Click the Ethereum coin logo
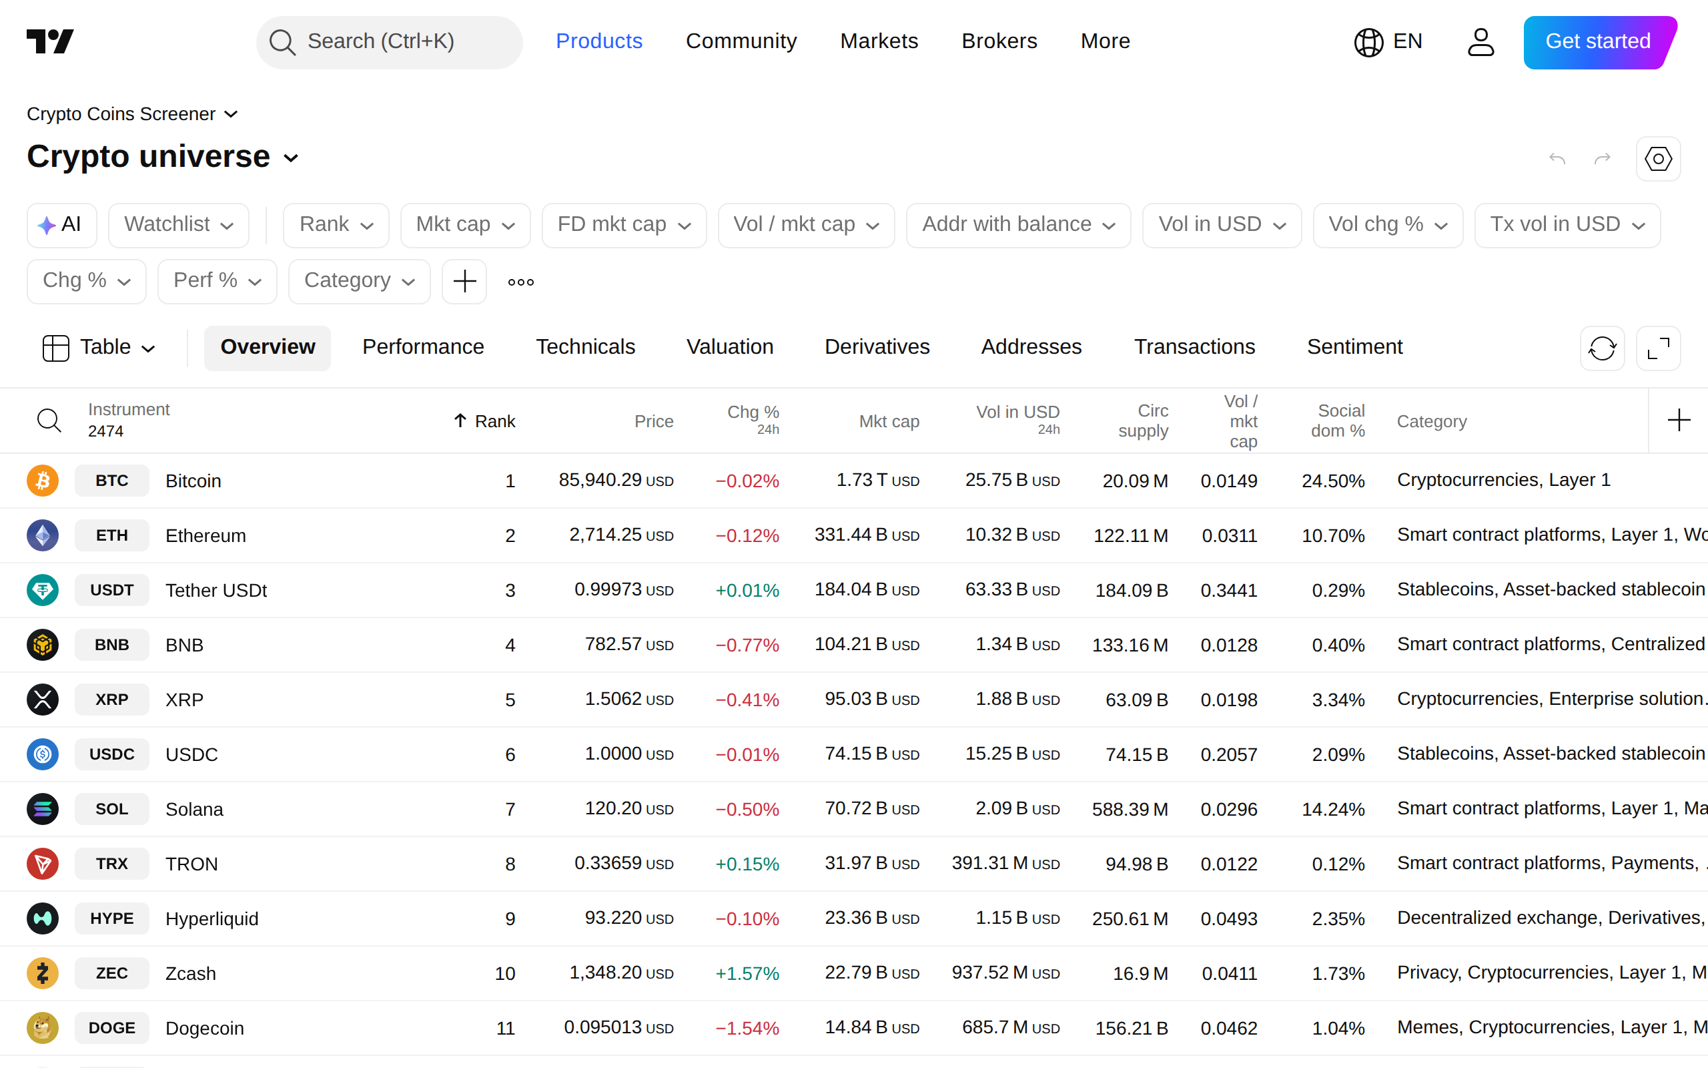 coord(42,535)
